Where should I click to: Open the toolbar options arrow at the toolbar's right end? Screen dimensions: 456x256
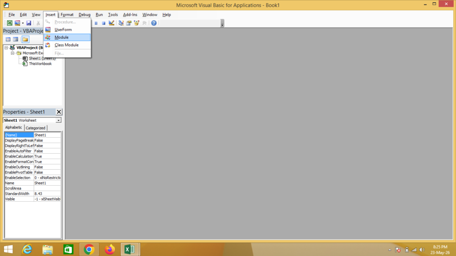pyautogui.click(x=223, y=23)
